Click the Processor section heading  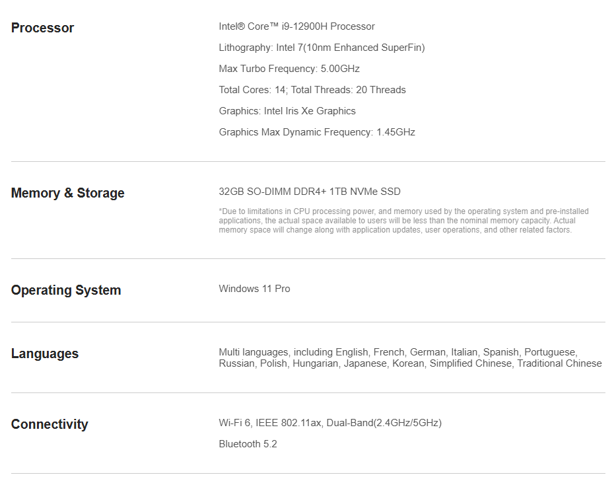click(42, 28)
